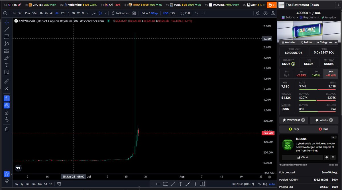Open the Alerts button

click(x=324, y=120)
